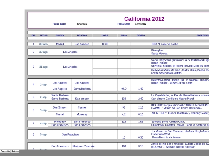The image size is (209, 156).
Task: Select the 31-ago. date cell
Action: 44,67
